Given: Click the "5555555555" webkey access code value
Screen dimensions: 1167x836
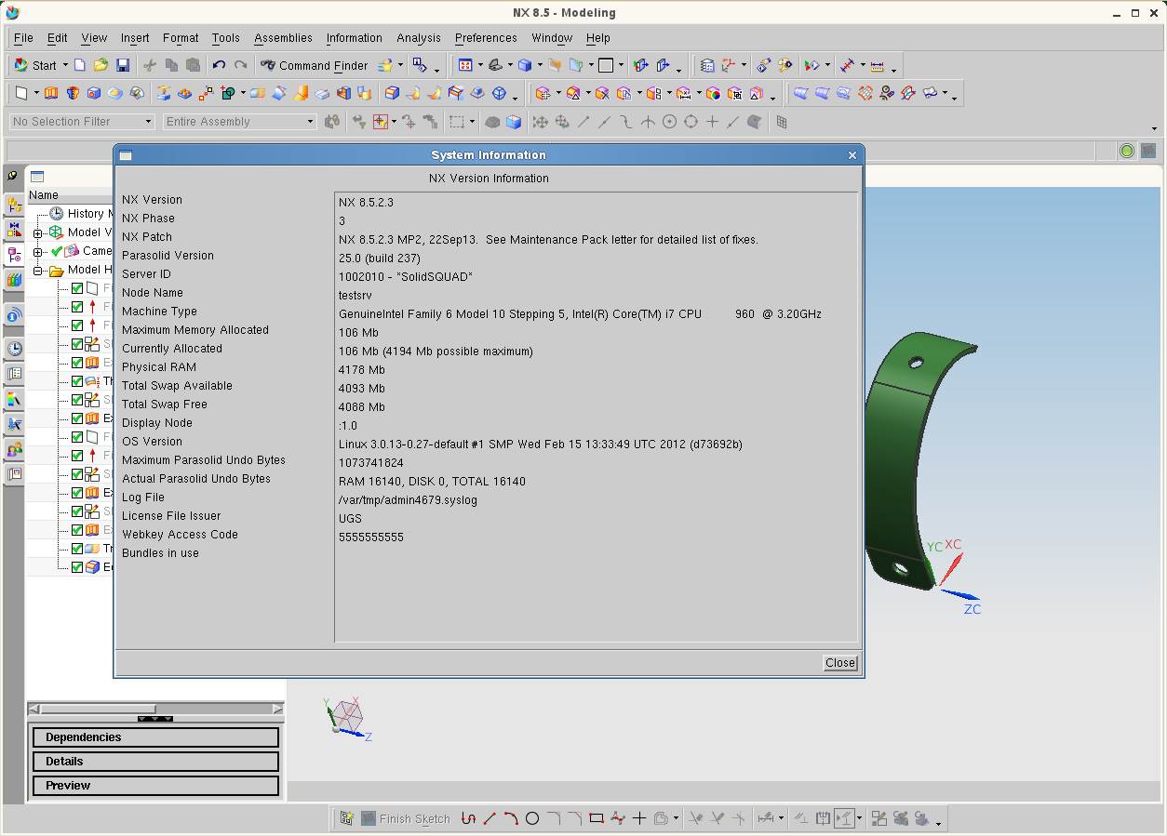Looking at the screenshot, I should [371, 537].
